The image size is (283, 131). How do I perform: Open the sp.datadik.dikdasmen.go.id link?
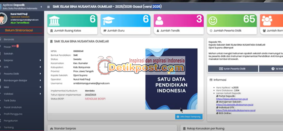pos(235,105)
